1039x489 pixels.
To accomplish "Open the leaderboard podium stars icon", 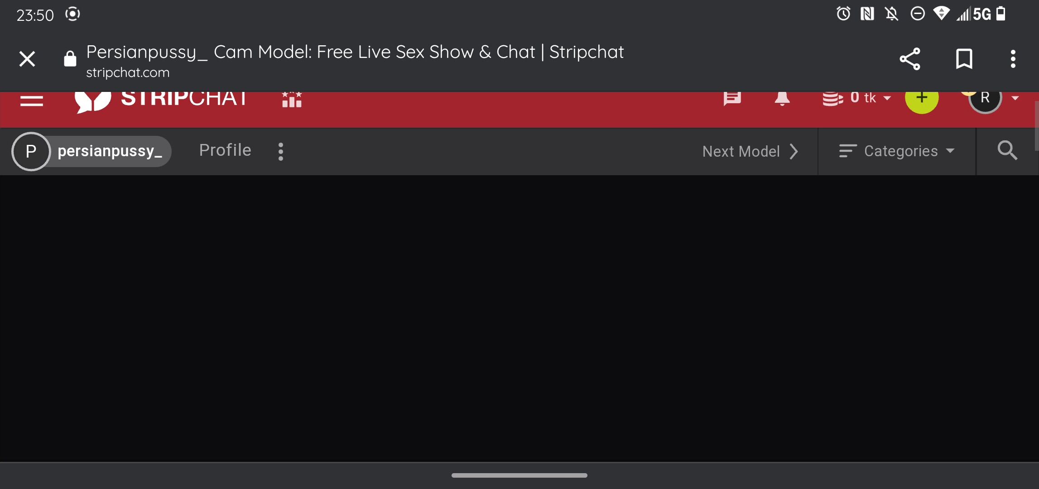I will tap(292, 100).
